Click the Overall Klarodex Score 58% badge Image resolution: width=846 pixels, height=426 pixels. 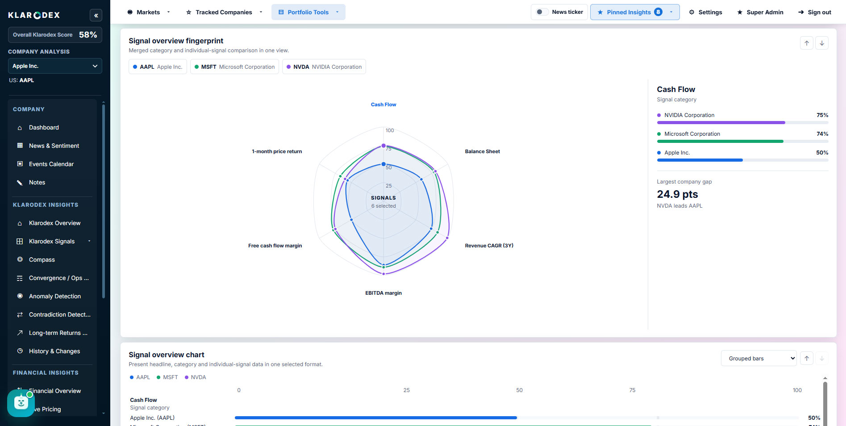pyautogui.click(x=55, y=35)
